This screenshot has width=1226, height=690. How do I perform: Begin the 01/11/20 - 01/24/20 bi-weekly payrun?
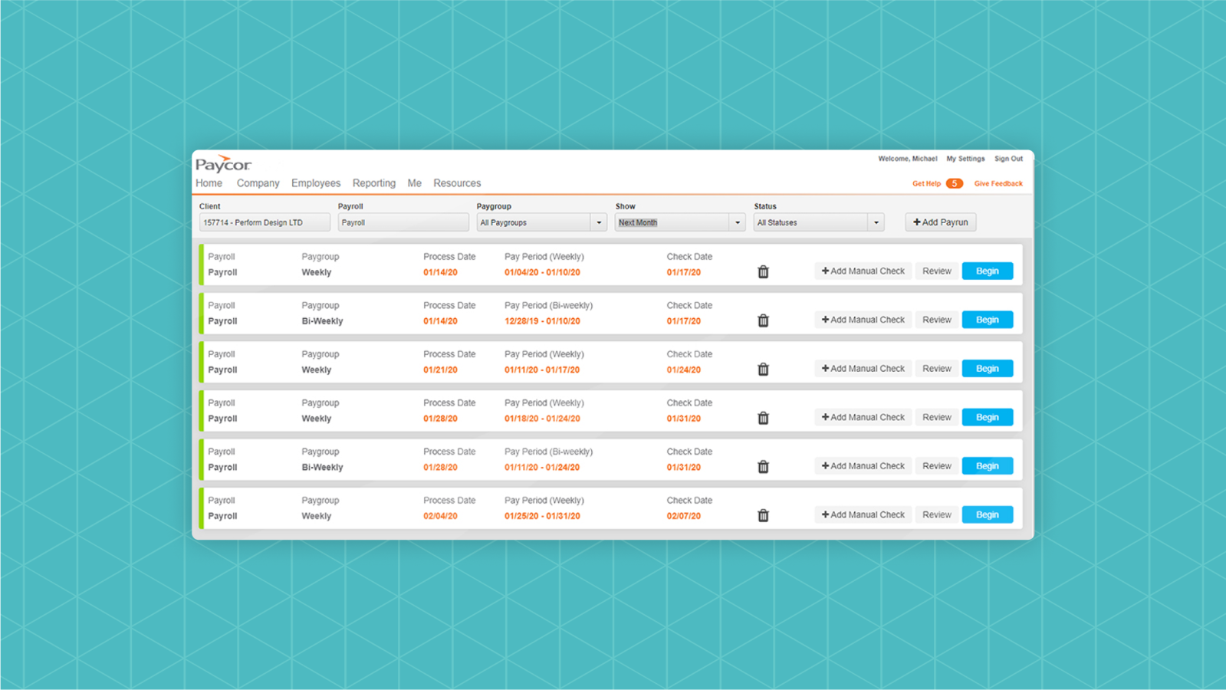click(988, 466)
